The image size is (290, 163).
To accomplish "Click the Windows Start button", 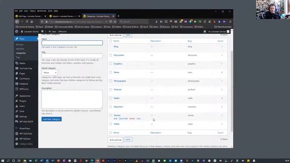I will click(3, 161).
